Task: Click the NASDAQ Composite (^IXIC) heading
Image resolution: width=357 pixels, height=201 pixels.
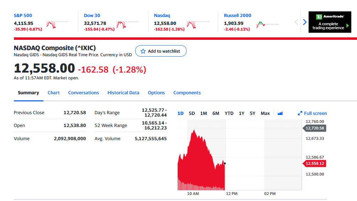Action: click(x=55, y=48)
